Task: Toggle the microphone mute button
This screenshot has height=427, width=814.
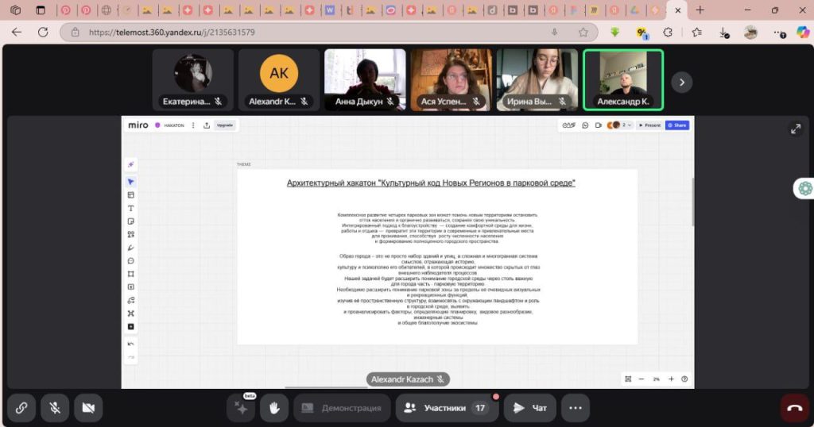Action: pos(55,408)
